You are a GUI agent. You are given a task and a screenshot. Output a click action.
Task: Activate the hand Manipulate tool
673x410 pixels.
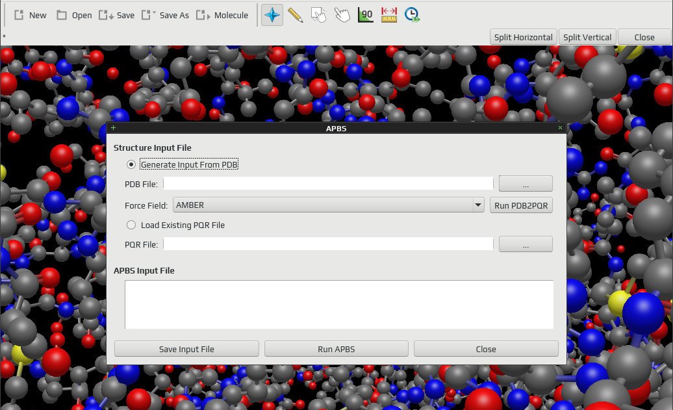(x=342, y=15)
